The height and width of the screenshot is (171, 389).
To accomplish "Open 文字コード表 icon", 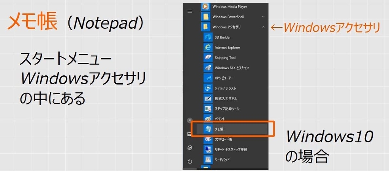I will pyautogui.click(x=207, y=139).
